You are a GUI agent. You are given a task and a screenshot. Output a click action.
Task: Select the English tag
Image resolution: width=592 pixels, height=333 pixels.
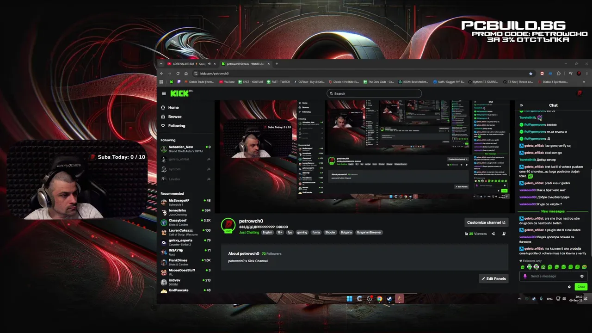coord(267,232)
